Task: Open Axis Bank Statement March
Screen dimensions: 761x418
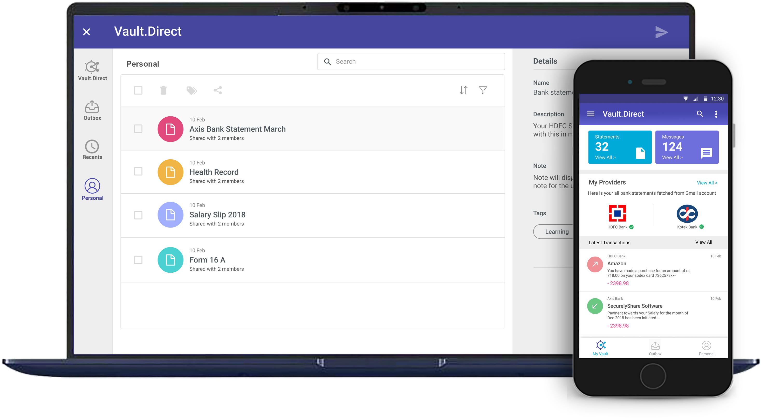Action: [312, 129]
